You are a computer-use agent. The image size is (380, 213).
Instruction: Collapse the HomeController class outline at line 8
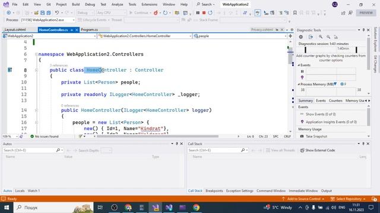pos(36,70)
